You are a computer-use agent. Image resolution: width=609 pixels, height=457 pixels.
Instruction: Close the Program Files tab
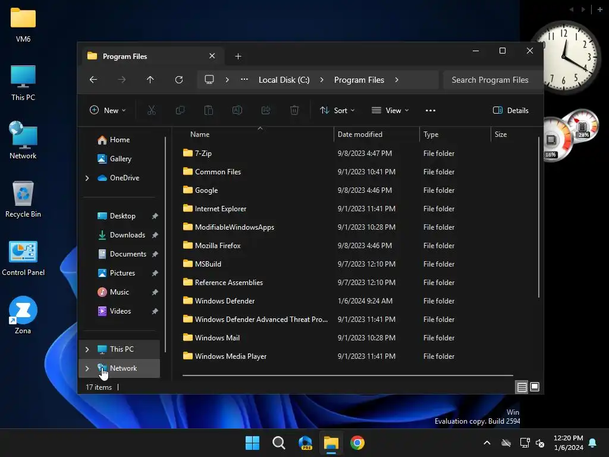tap(212, 56)
